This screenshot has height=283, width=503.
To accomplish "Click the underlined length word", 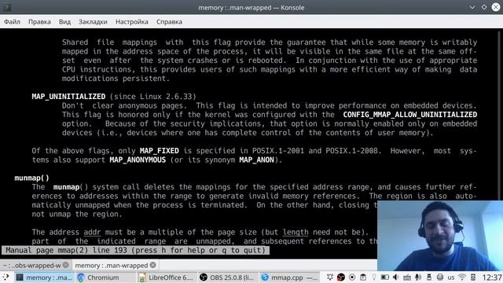I will pos(296,233).
